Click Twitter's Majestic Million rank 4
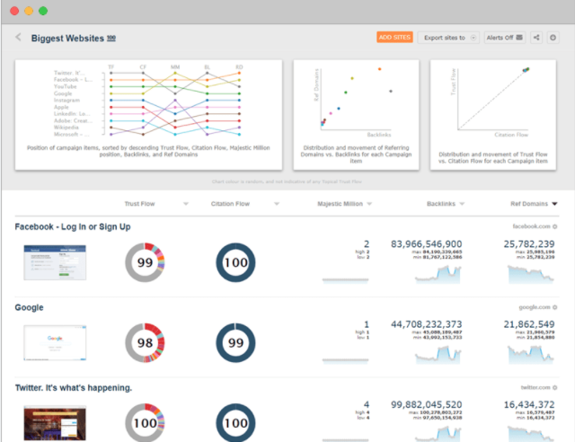The width and height of the screenshot is (575, 442). [367, 405]
